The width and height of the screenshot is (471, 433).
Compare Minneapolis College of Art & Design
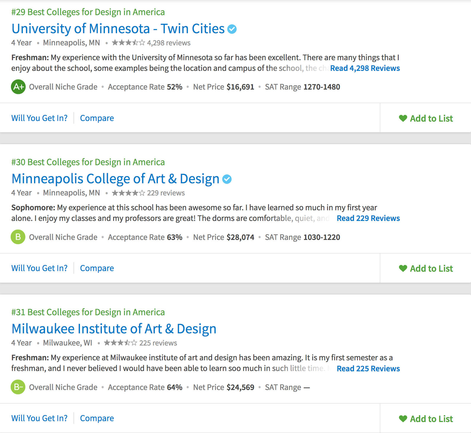97,268
